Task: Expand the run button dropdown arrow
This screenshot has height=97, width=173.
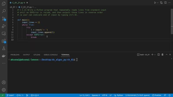Action: tap(158, 3)
